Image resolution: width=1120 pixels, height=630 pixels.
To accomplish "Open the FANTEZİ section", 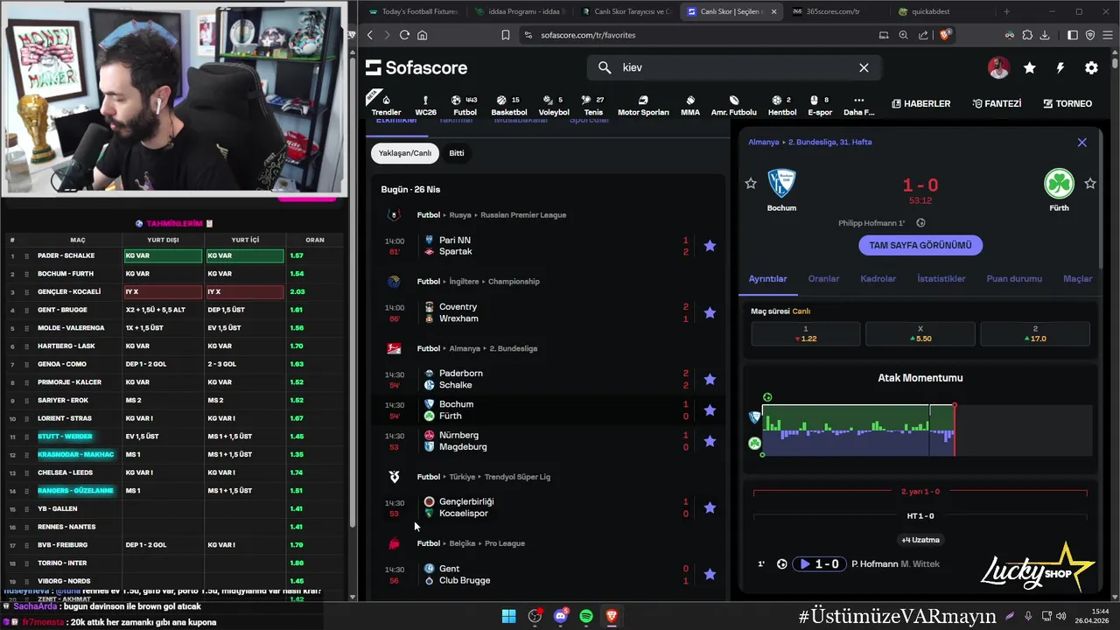I will click(x=997, y=103).
